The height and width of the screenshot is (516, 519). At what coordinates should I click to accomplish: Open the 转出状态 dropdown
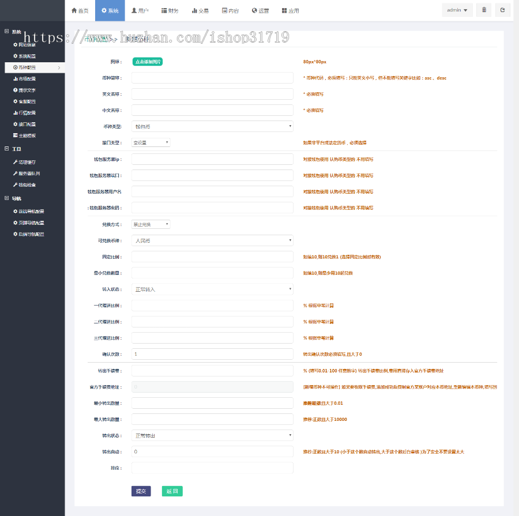212,435
